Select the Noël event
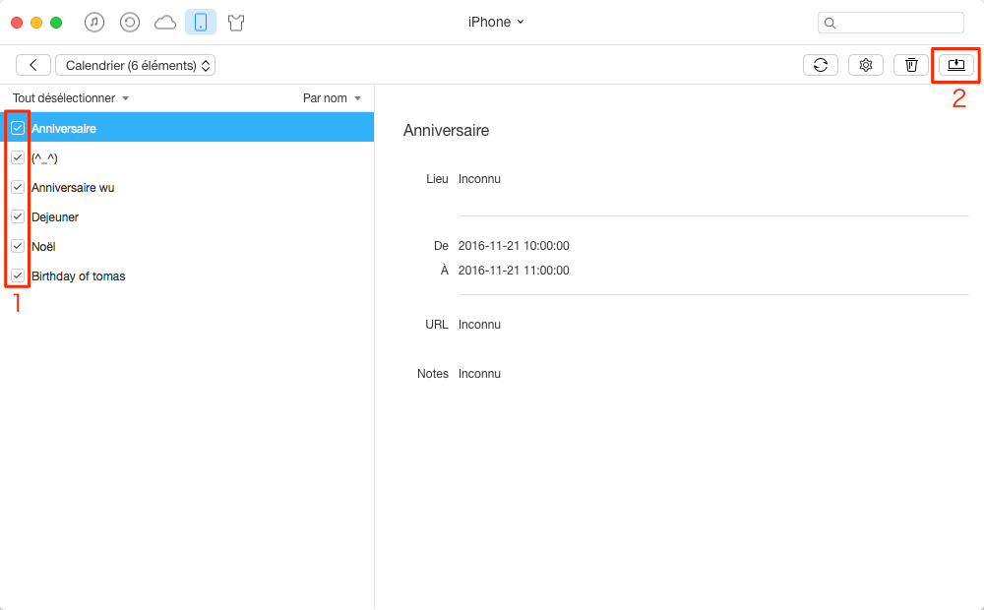984x610 pixels. coord(187,246)
